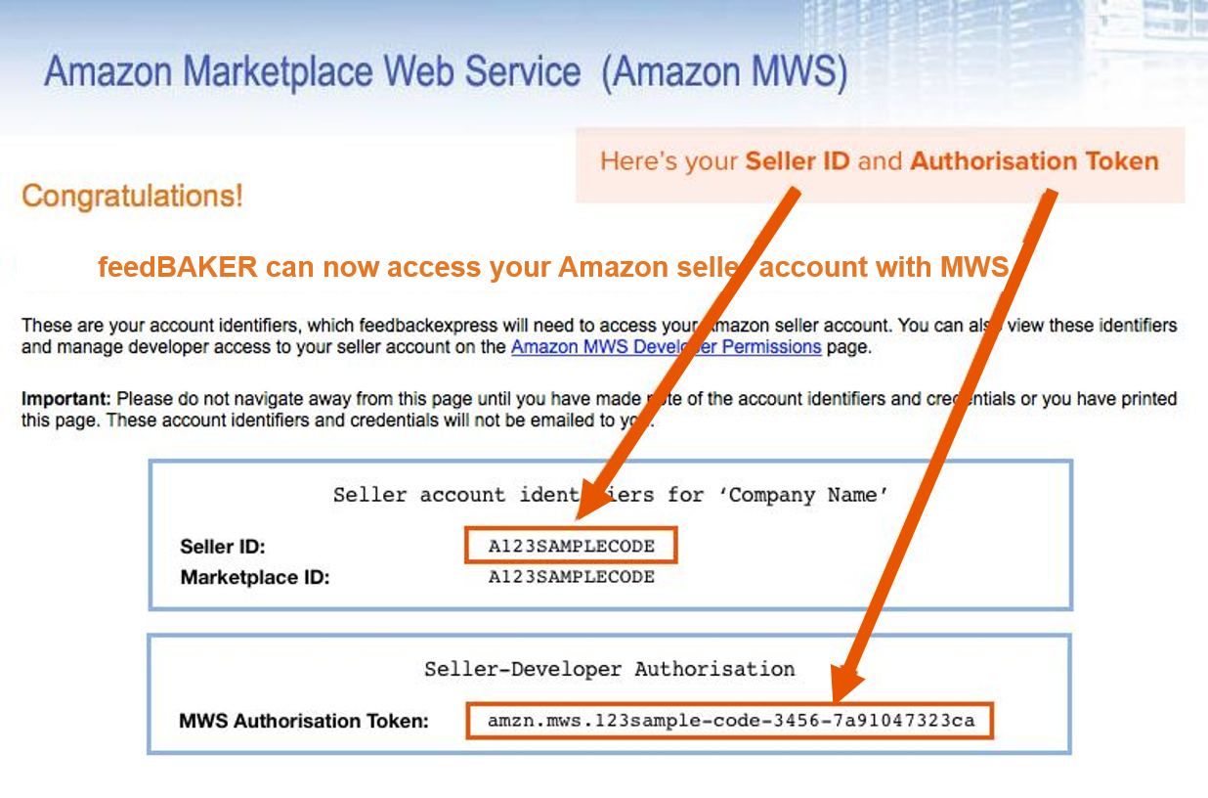
Task: Click the feedBAKER access confirmation headline
Action: point(553,267)
